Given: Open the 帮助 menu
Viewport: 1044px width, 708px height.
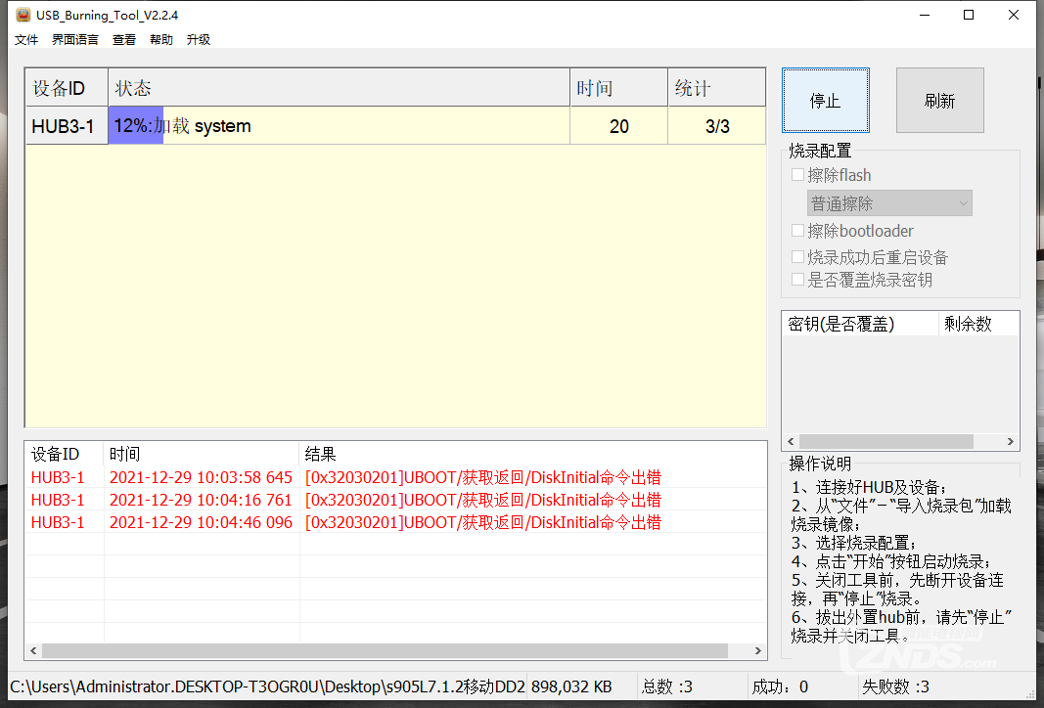Looking at the screenshot, I should coord(161,39).
